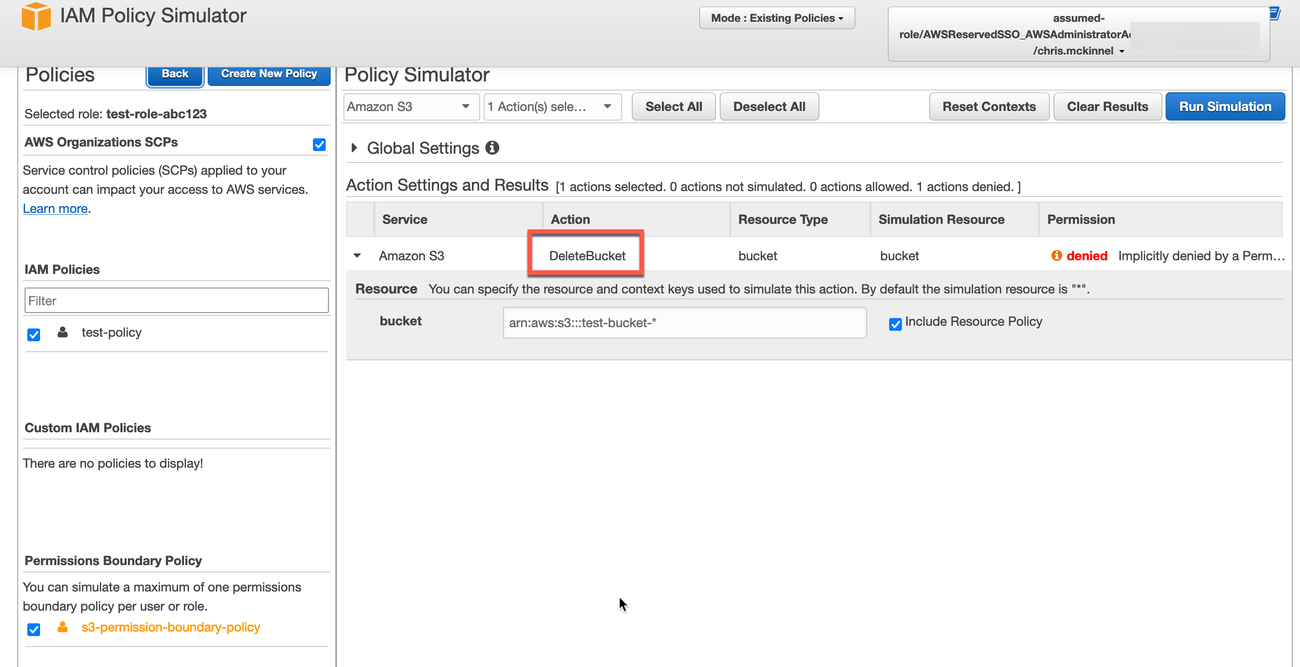Open the Mode: Existing Policies menu
Screen dimensions: 1300x667
777,18
